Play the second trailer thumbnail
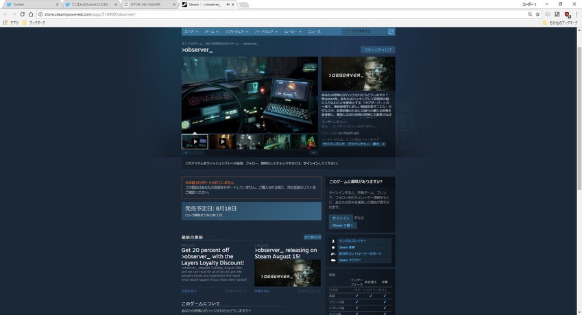The width and height of the screenshot is (582, 315). (222, 142)
